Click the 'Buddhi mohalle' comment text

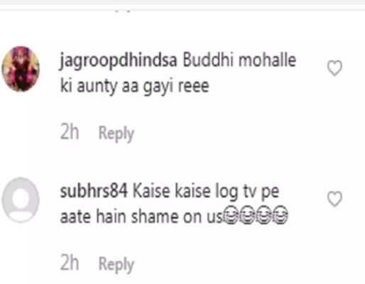coord(239,60)
